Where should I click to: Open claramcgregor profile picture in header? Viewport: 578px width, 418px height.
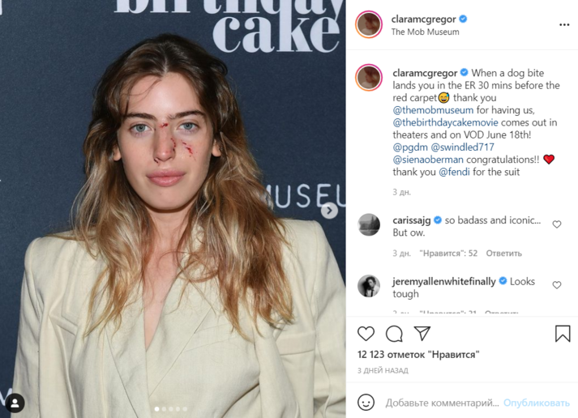(x=369, y=24)
